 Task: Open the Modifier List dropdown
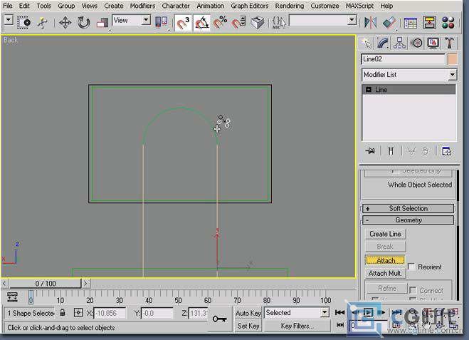(452, 75)
